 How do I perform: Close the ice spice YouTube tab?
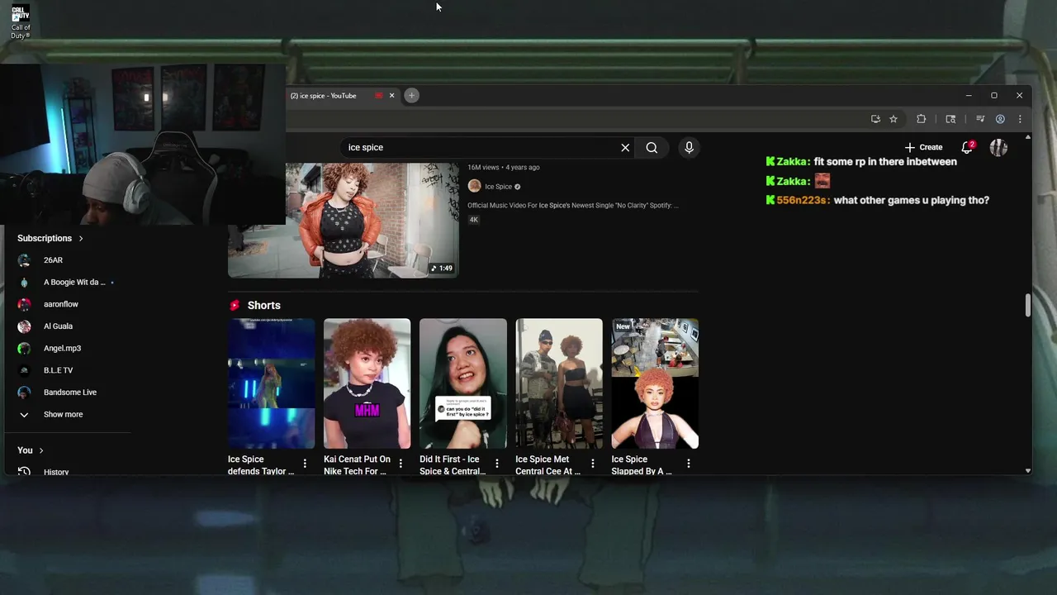(391, 95)
